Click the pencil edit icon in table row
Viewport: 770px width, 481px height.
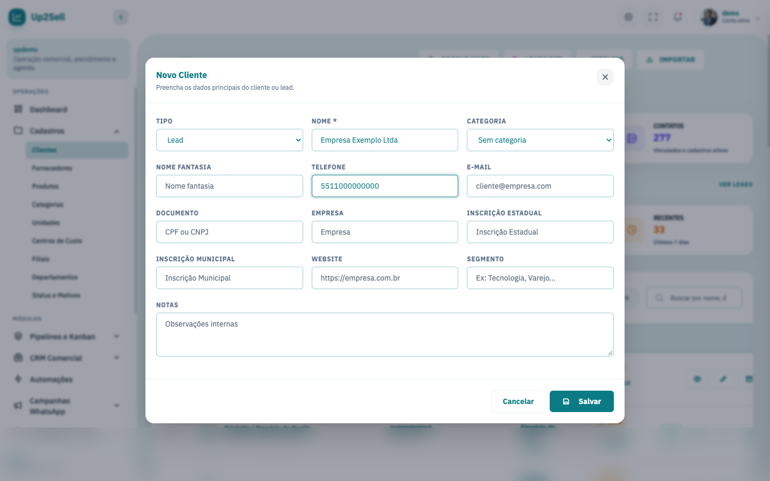(723, 379)
